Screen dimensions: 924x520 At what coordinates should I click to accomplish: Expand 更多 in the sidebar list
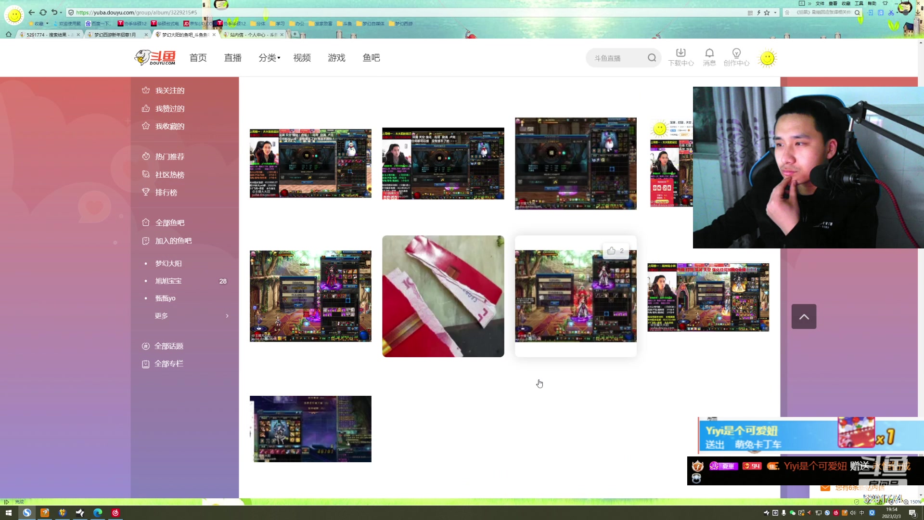191,316
